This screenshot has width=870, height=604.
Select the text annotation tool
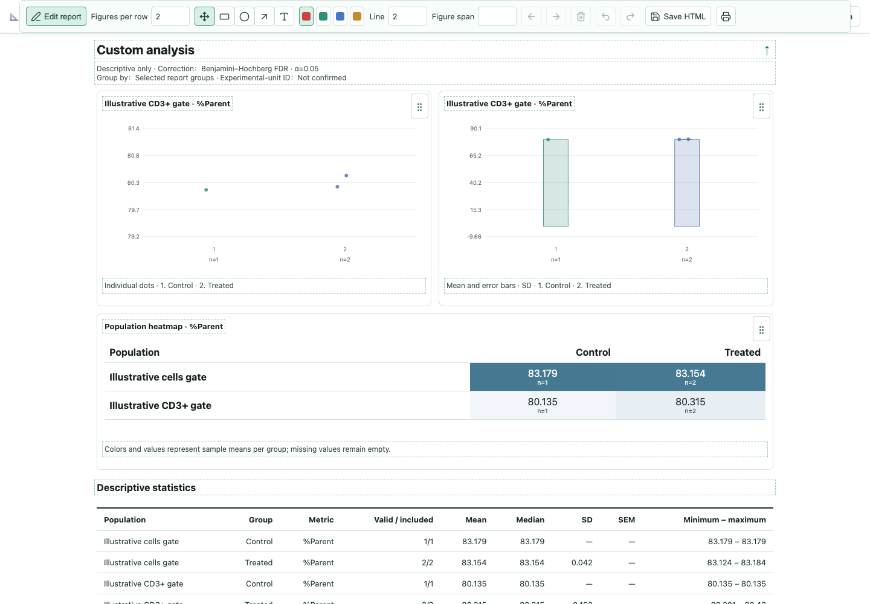pos(285,16)
